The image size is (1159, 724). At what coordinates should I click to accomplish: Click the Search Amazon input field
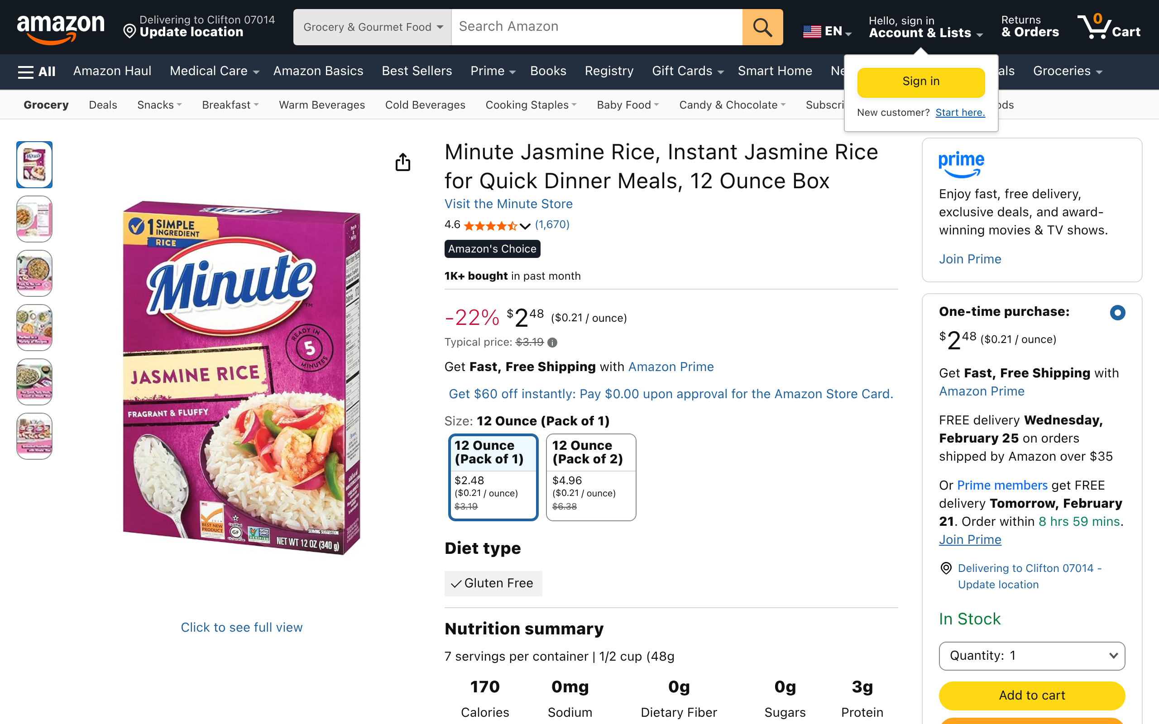coord(596,27)
